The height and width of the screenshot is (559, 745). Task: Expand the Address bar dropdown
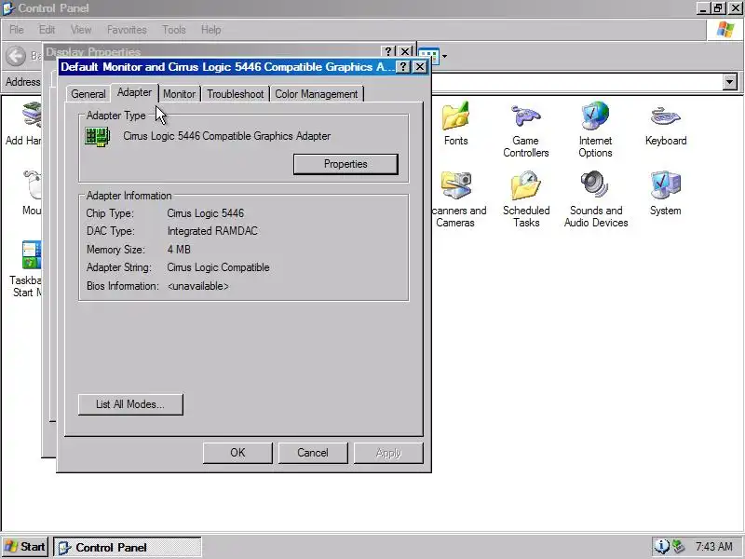[x=730, y=82]
